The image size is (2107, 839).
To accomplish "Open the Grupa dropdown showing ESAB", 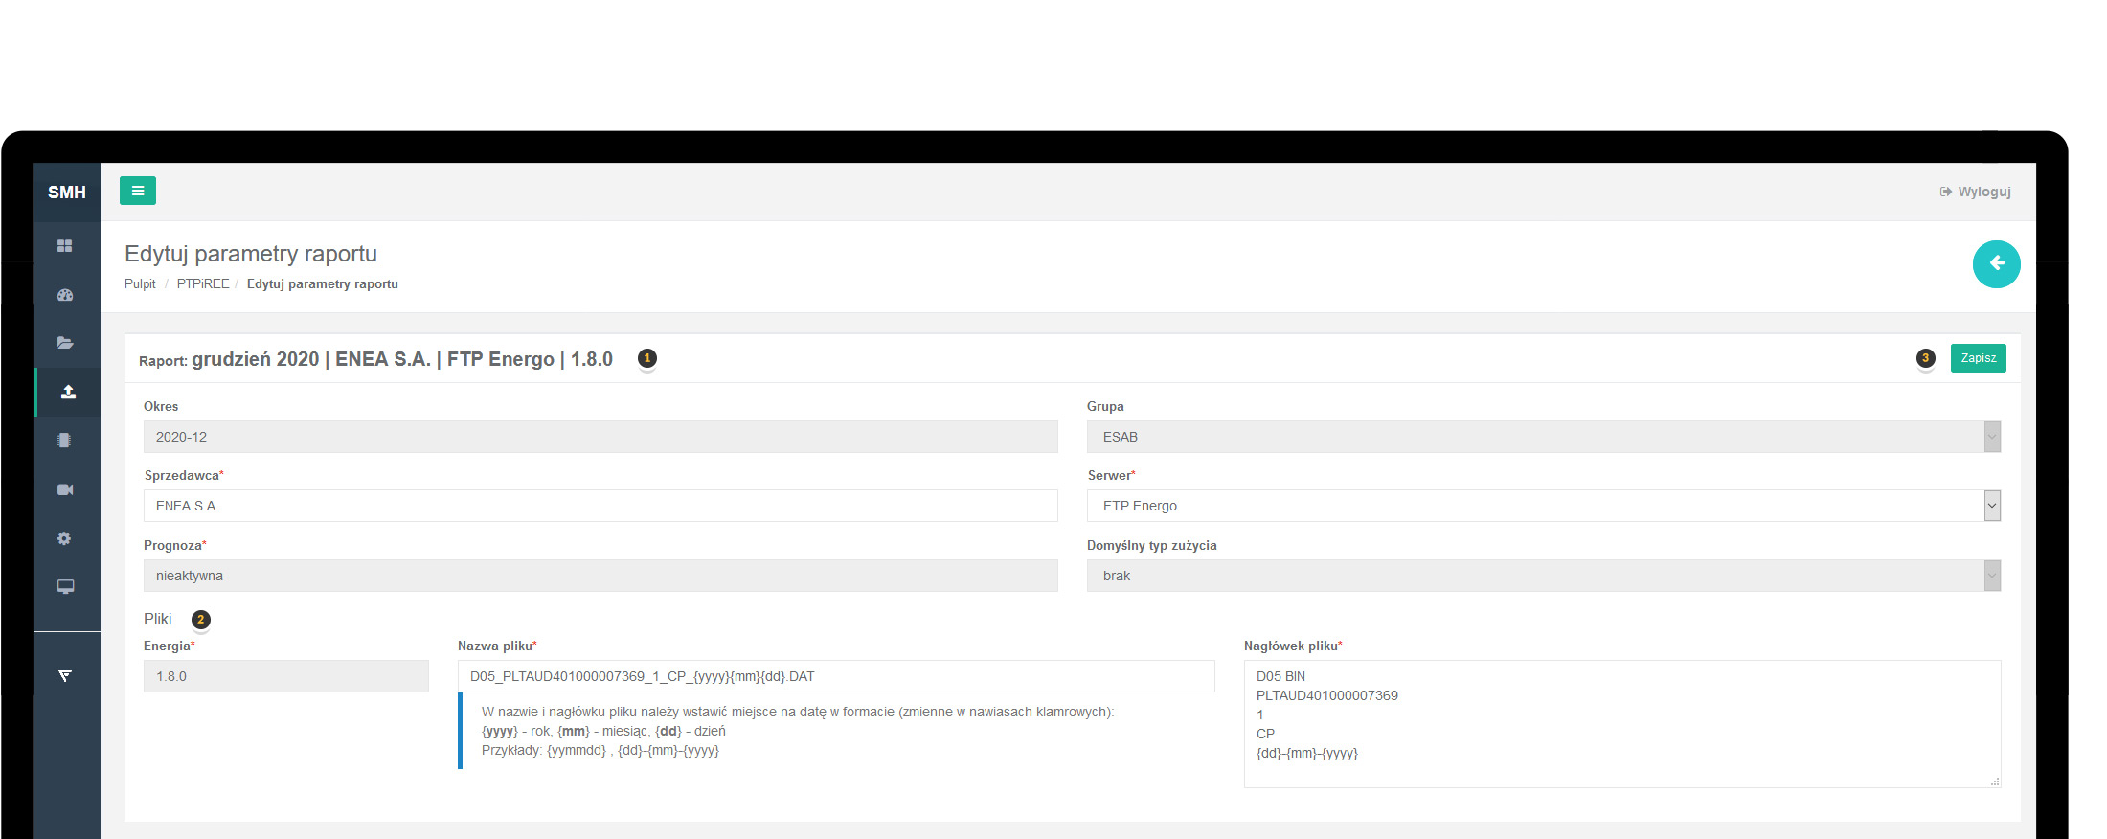I will (1543, 437).
